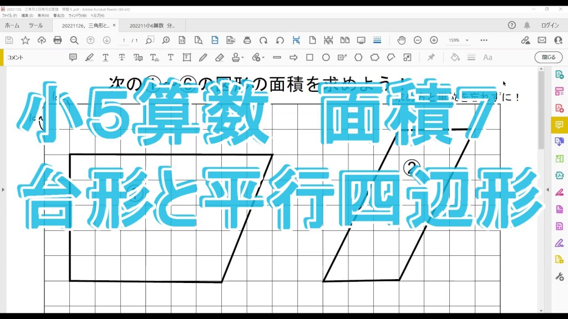Select the eraser tool
Viewport: 568px width, 319px height.
(219, 57)
